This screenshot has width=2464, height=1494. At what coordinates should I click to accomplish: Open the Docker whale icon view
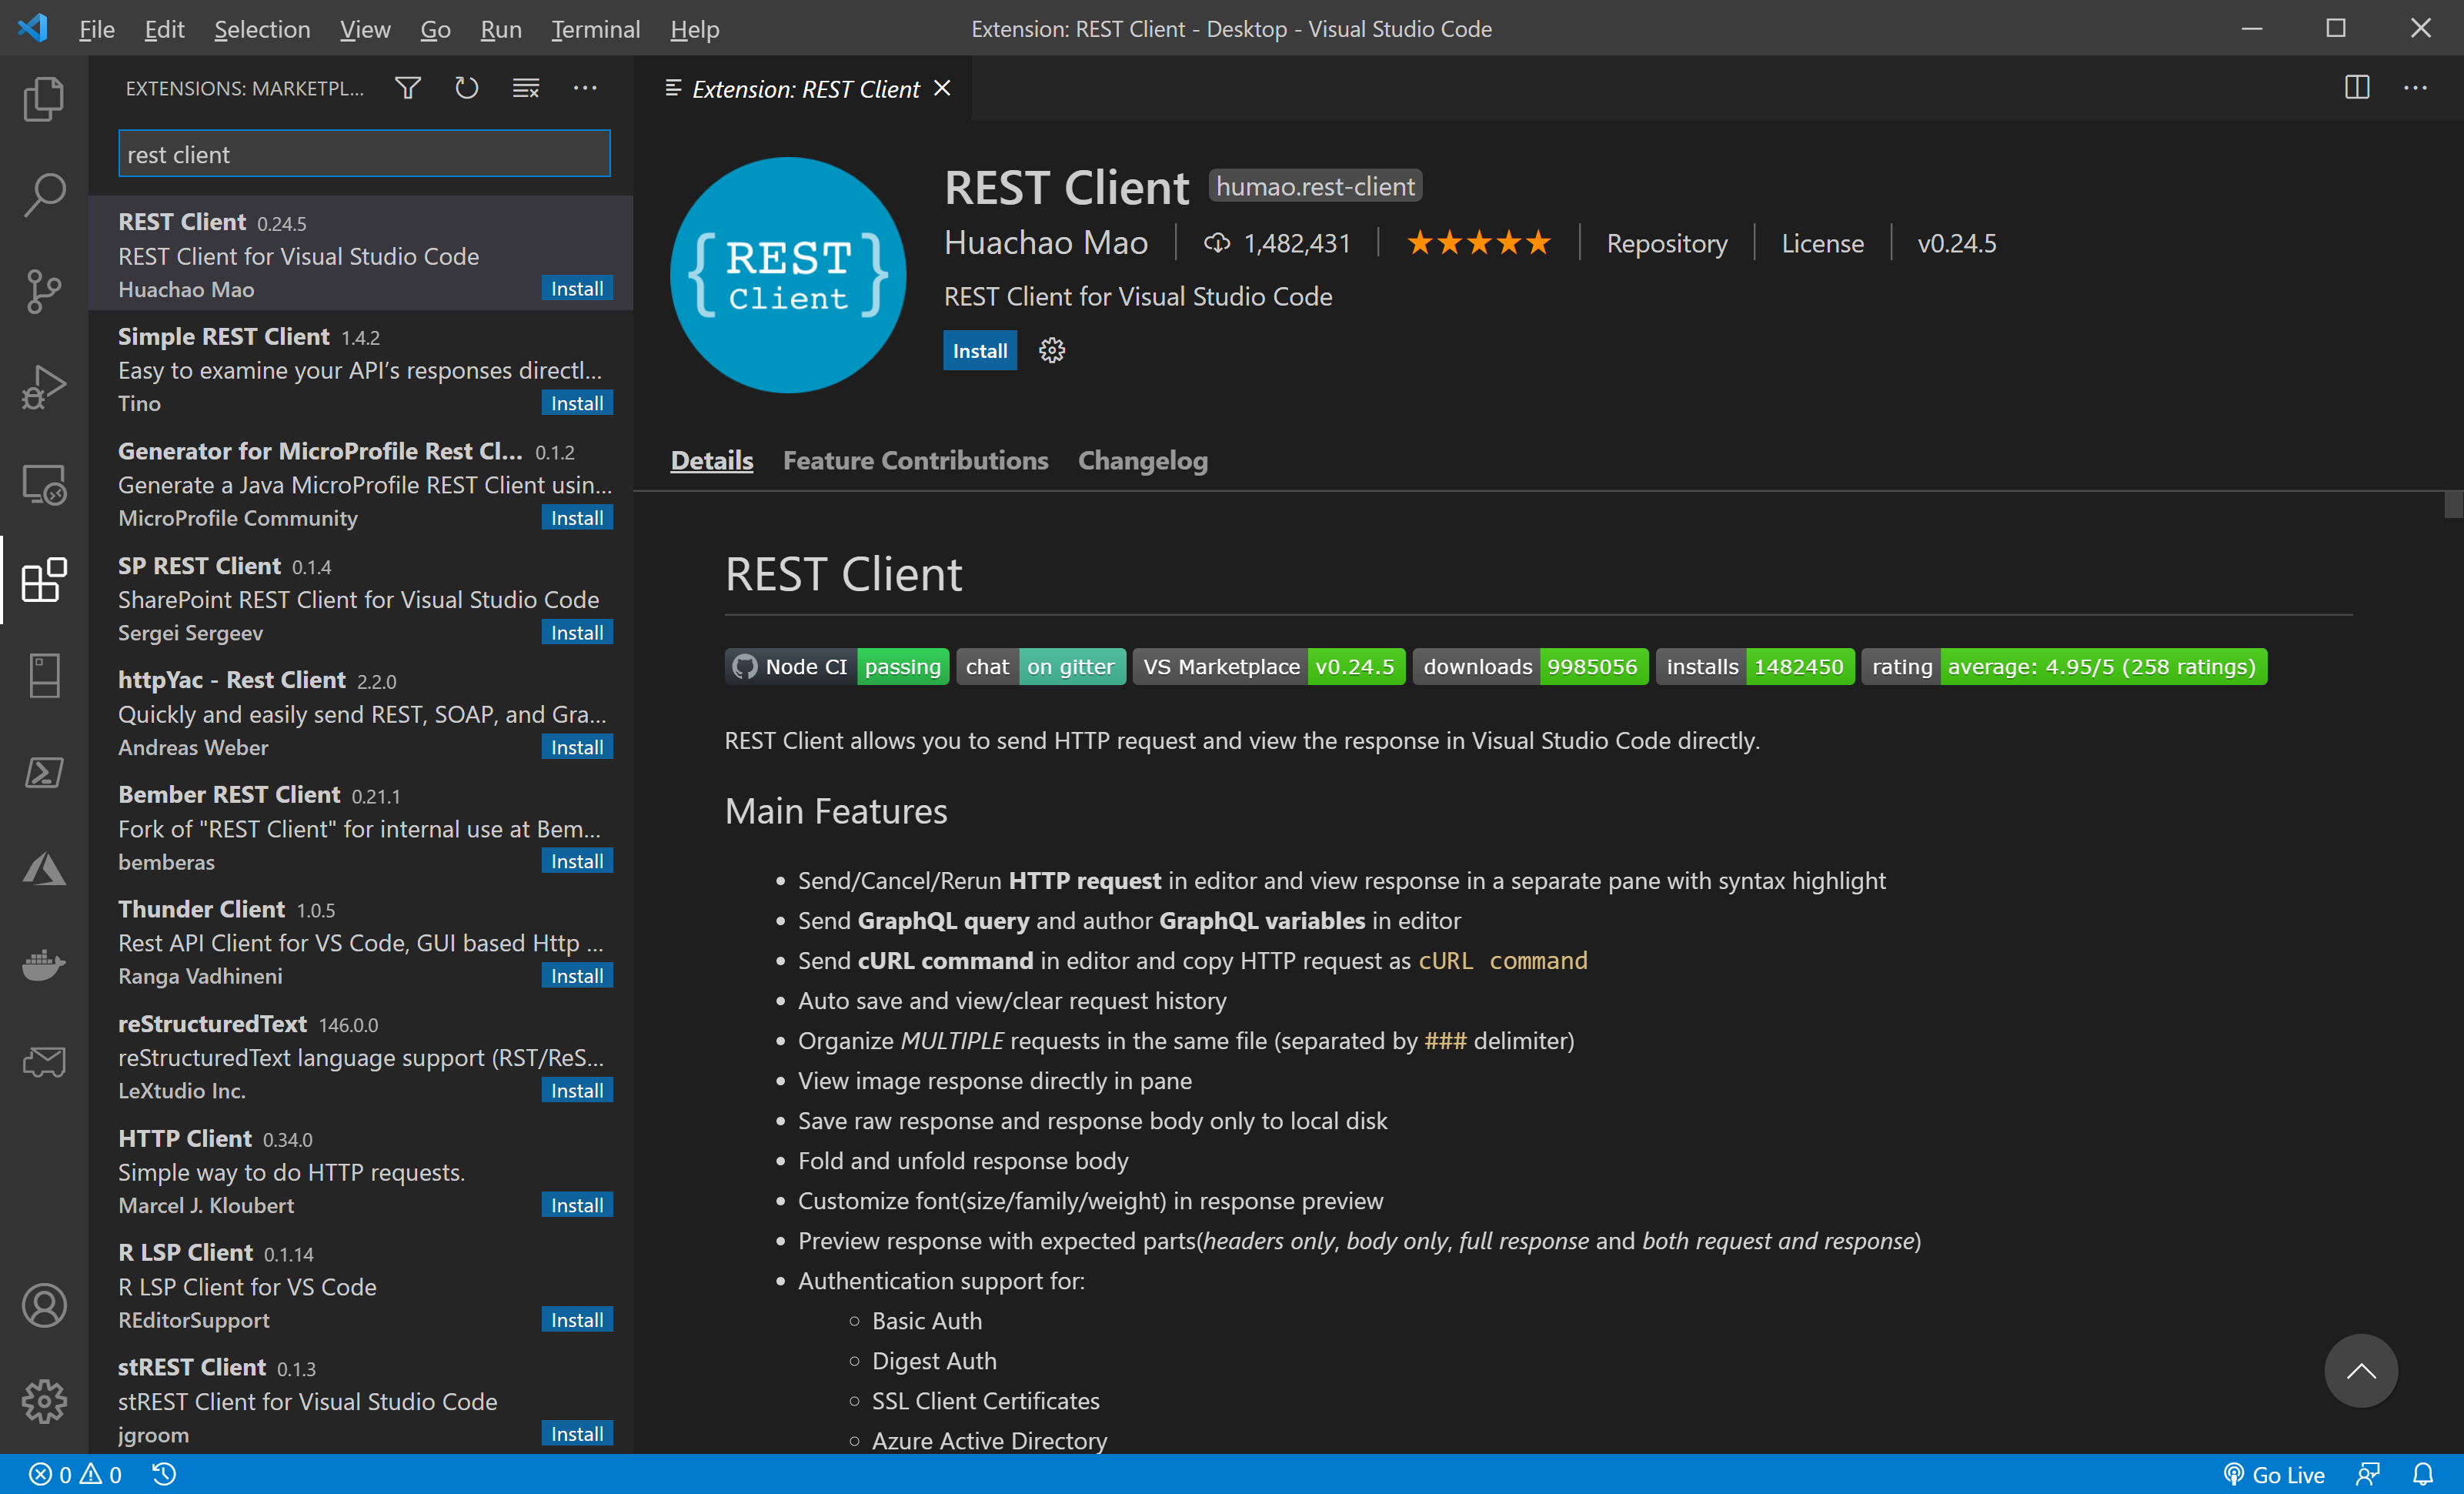44,965
